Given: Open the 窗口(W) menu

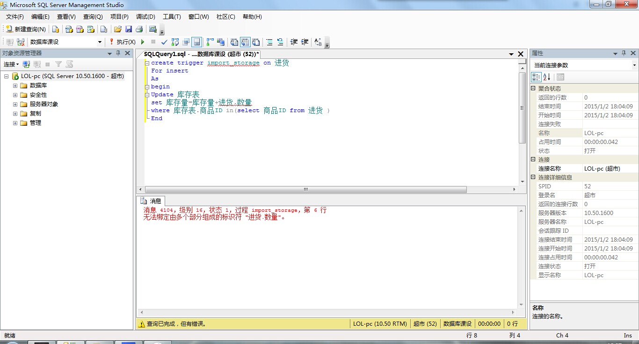Looking at the screenshot, I should tap(198, 17).
